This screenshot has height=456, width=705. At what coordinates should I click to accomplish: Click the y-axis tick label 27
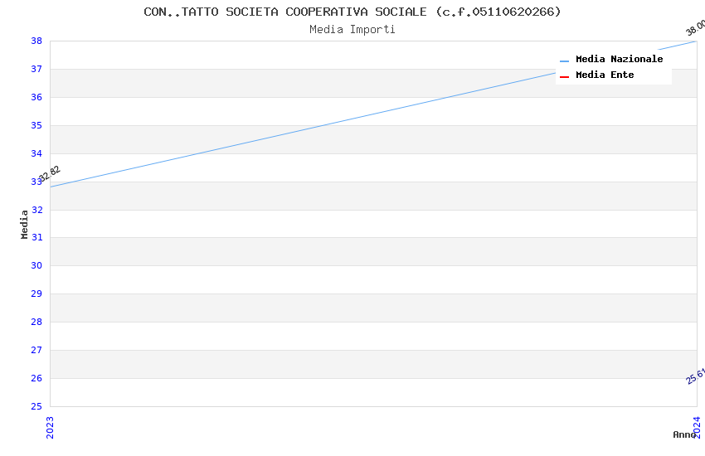(36, 350)
